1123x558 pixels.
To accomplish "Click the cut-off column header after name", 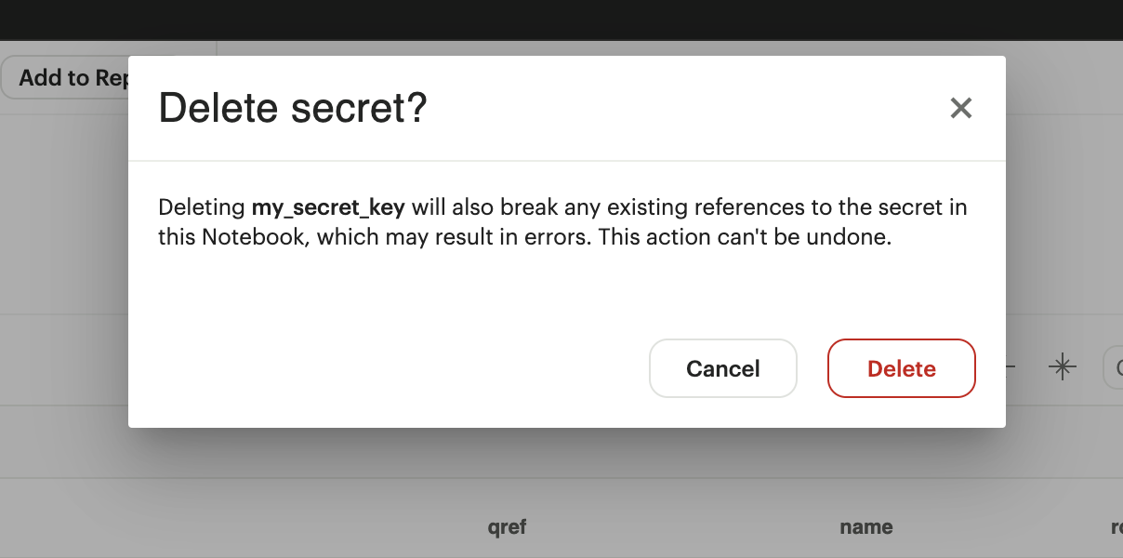I will (x=1116, y=527).
